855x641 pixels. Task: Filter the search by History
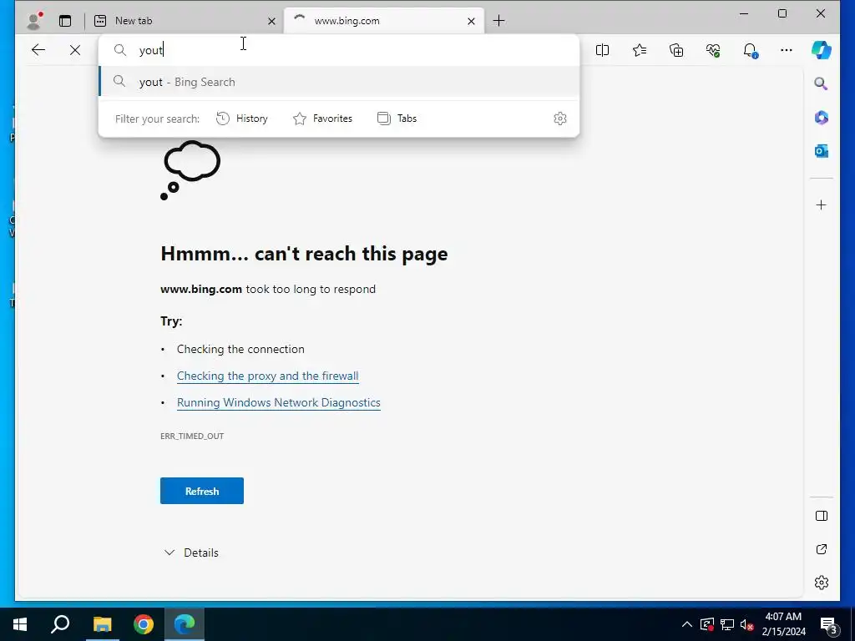(242, 119)
